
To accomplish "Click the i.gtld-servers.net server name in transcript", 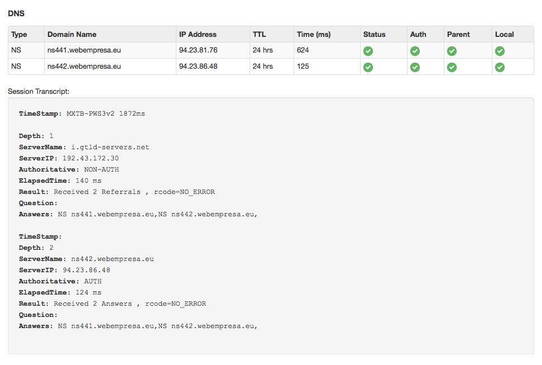I will [110, 147].
